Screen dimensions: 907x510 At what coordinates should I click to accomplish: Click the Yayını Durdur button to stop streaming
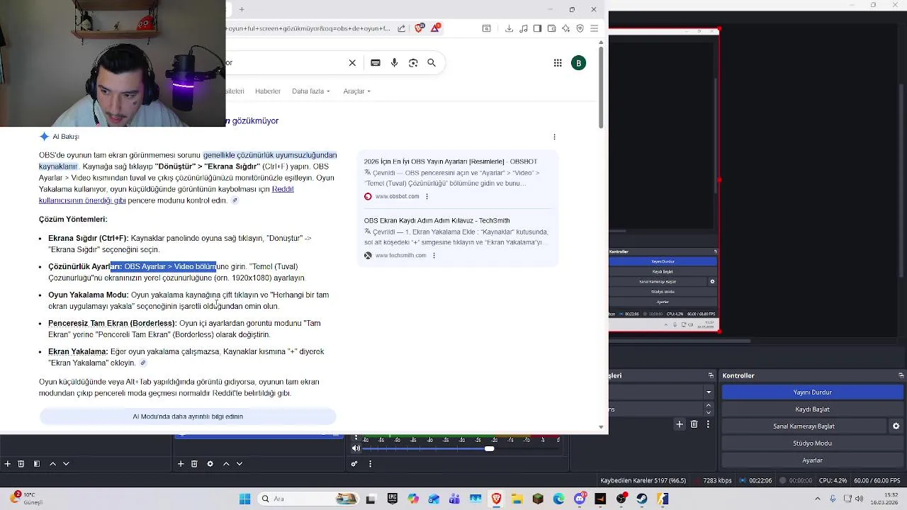812,392
